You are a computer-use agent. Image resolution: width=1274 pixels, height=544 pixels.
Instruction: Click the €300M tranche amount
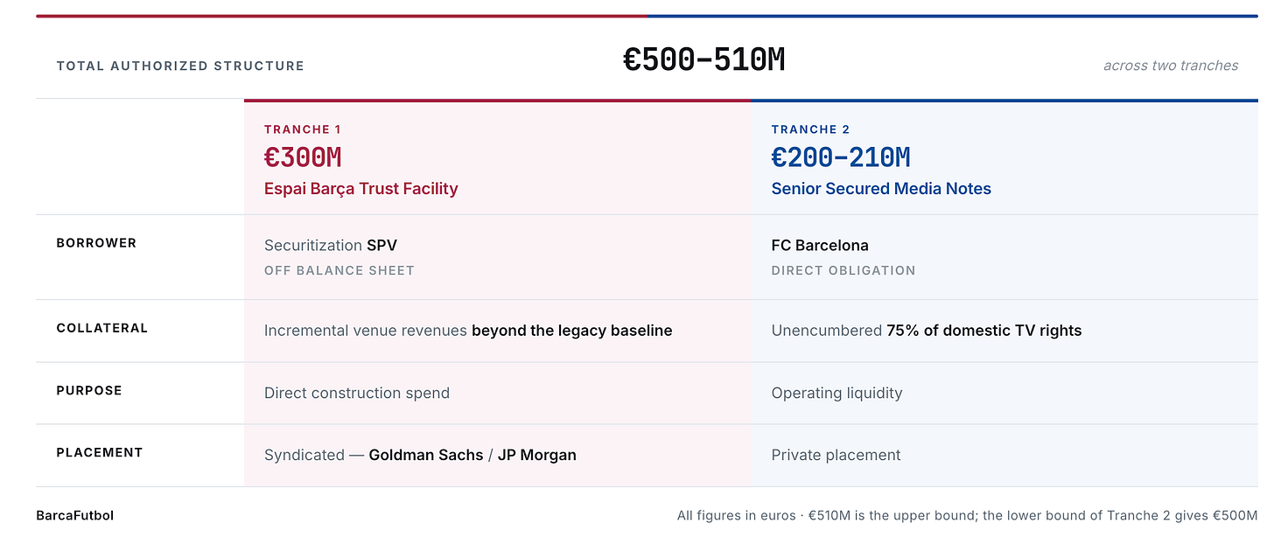pyautogui.click(x=303, y=157)
